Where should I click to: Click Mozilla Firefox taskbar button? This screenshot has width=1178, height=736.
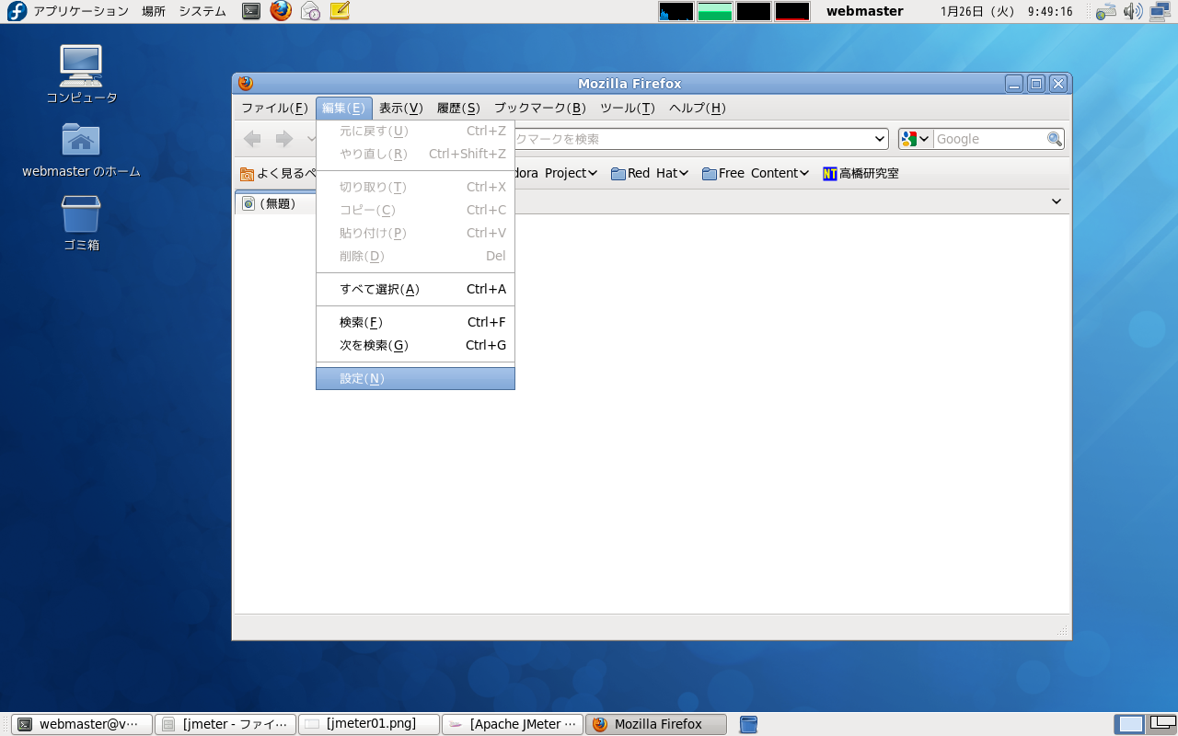point(656,724)
